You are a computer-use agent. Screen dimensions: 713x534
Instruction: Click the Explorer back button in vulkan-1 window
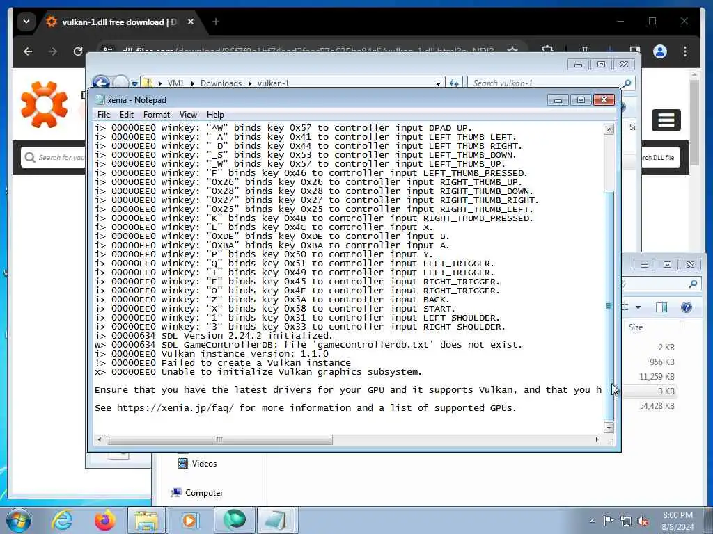(x=101, y=83)
